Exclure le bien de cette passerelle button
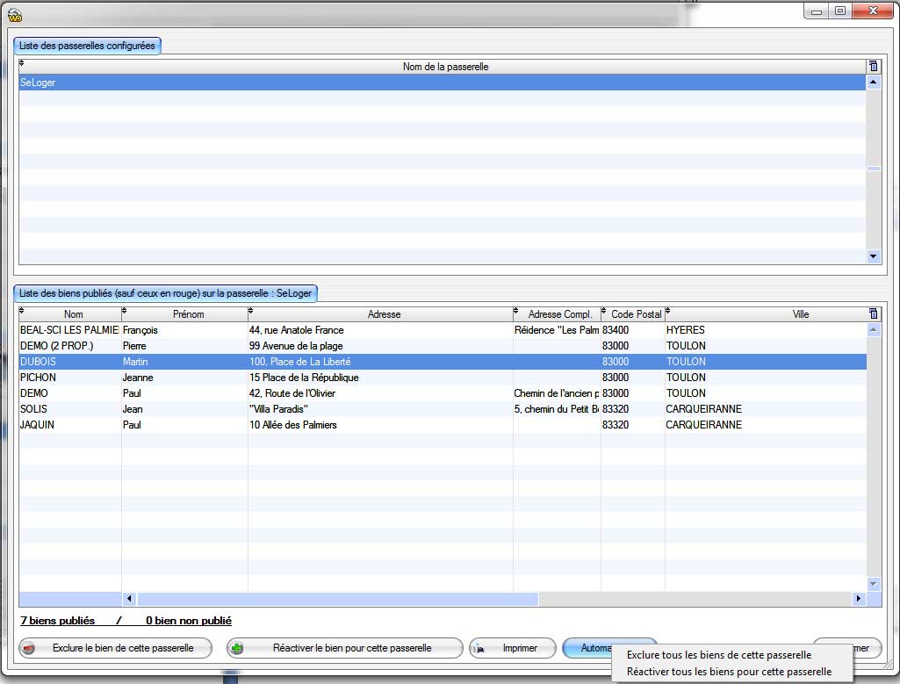 coord(115,648)
